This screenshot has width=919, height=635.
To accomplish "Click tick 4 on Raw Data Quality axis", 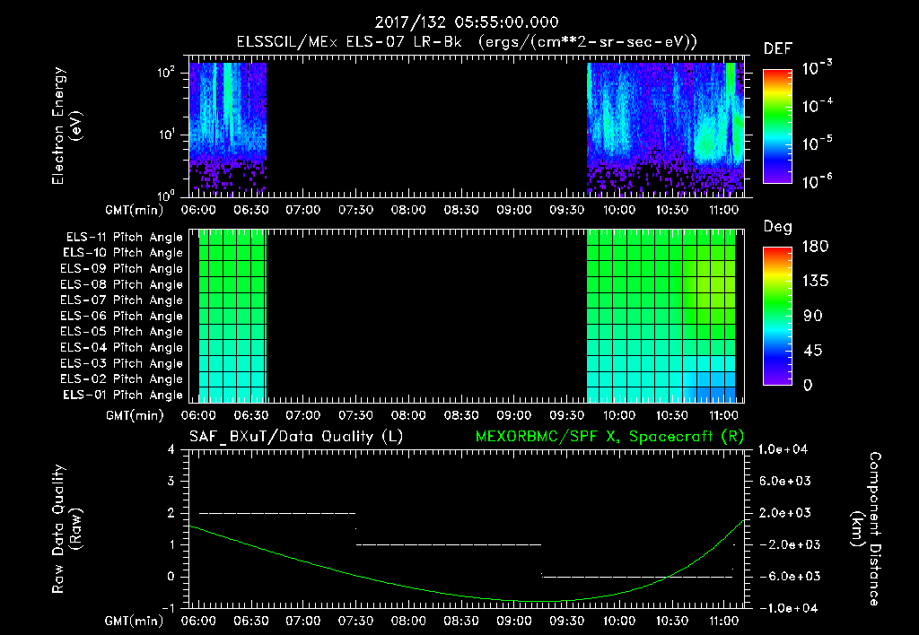I will coord(171,449).
